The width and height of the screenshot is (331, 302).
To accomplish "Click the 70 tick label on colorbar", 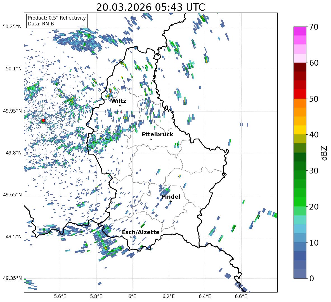I will (x=314, y=27).
